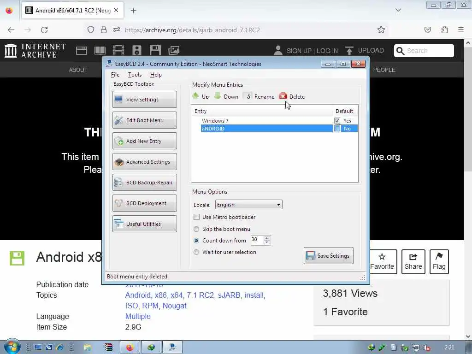This screenshot has height=354, width=472.
Task: Open View Settings in EasyBCD Toolbox
Action: click(x=144, y=100)
